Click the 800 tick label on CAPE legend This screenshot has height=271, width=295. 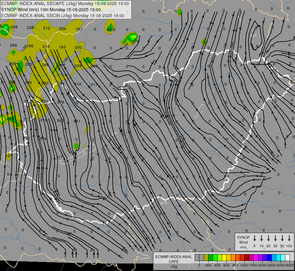[235, 265]
